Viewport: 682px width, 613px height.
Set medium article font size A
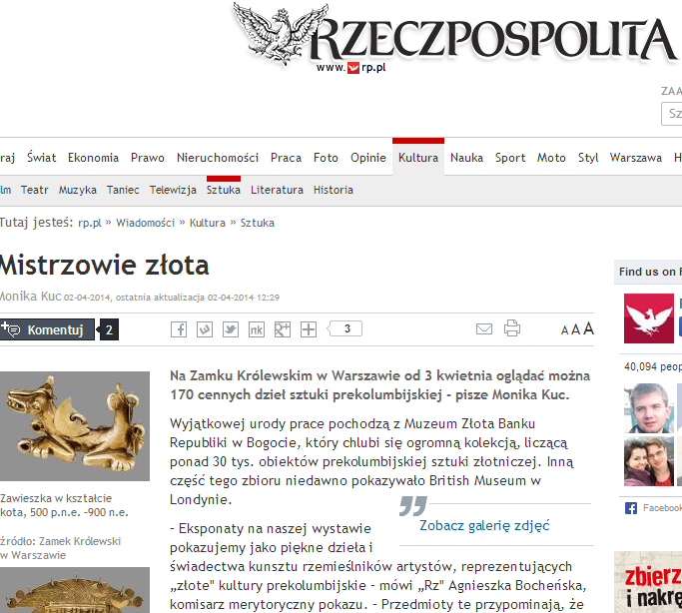[x=575, y=329]
